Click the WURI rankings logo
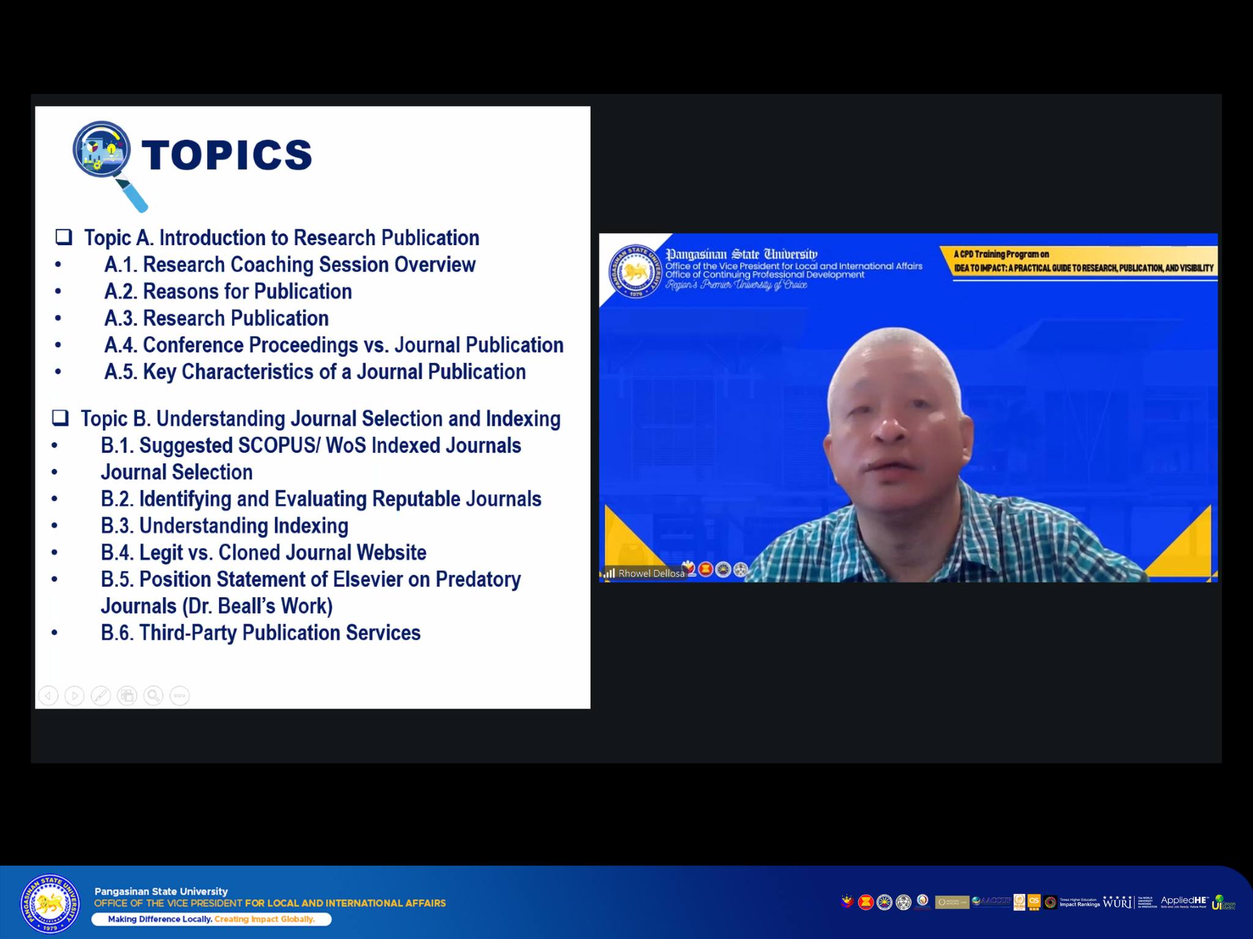 1117,902
